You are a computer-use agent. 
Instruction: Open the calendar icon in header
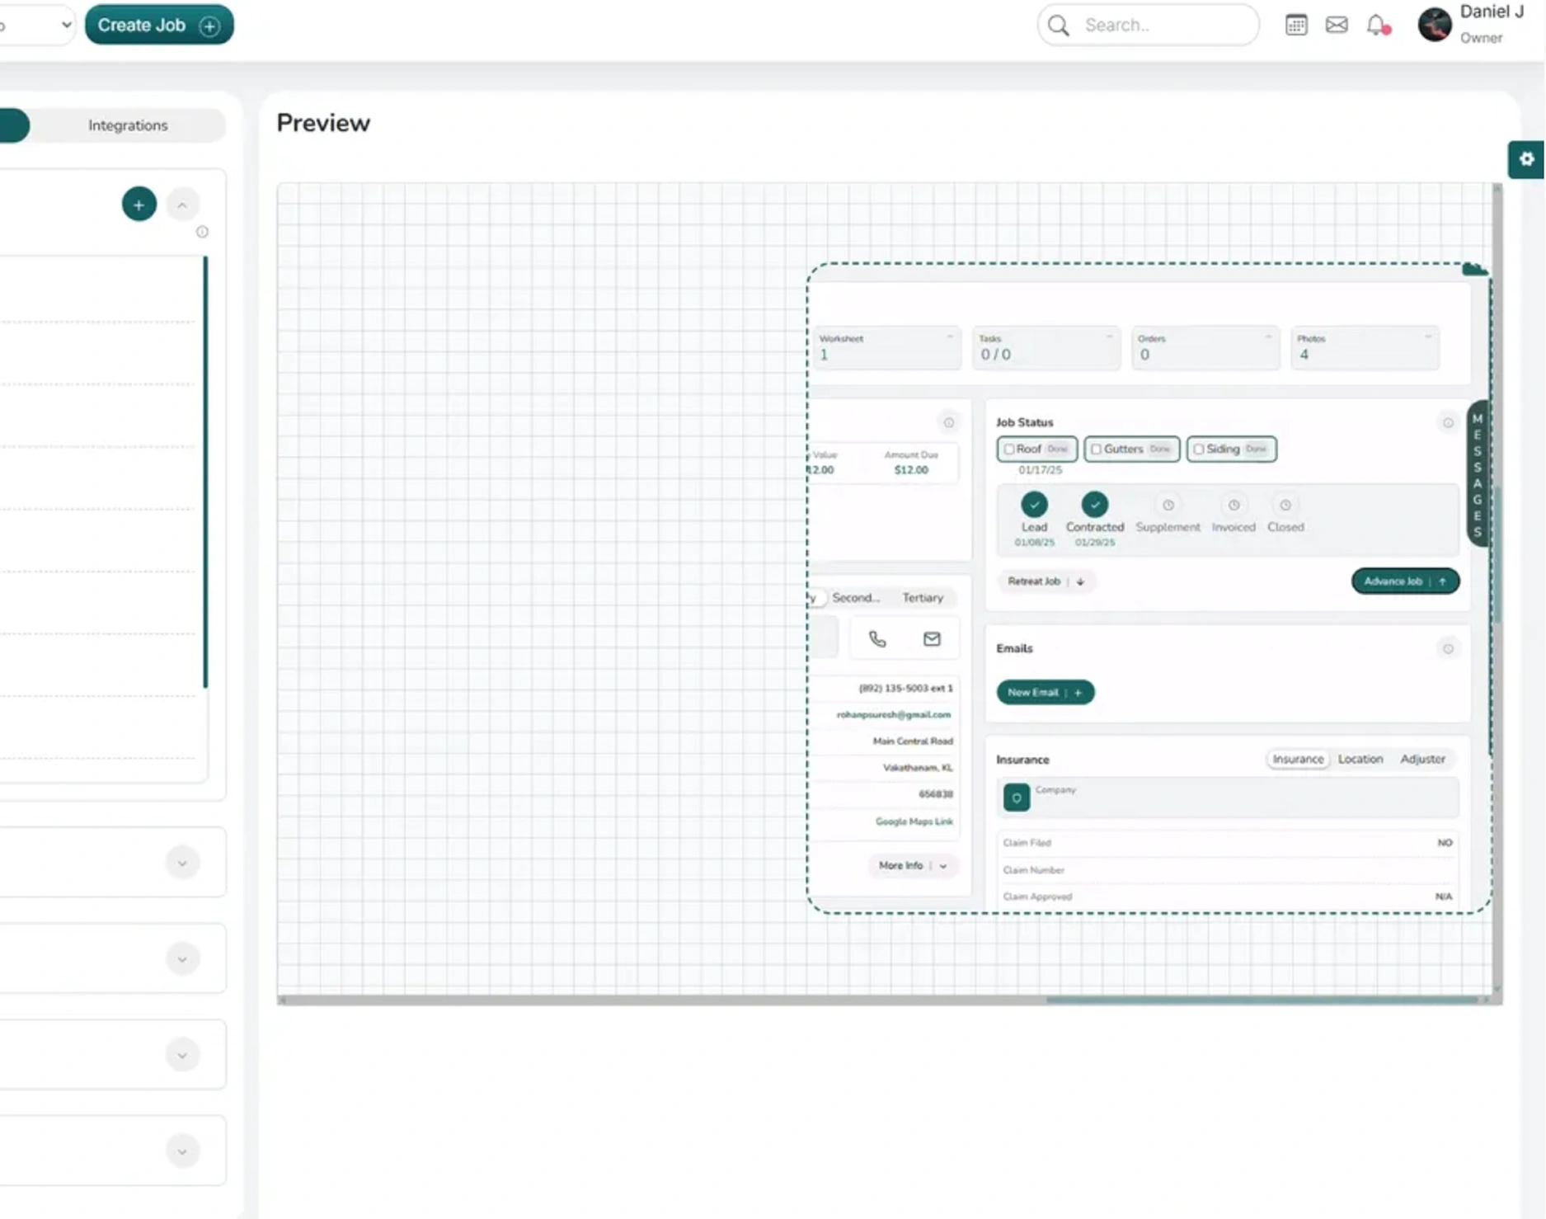coord(1295,25)
